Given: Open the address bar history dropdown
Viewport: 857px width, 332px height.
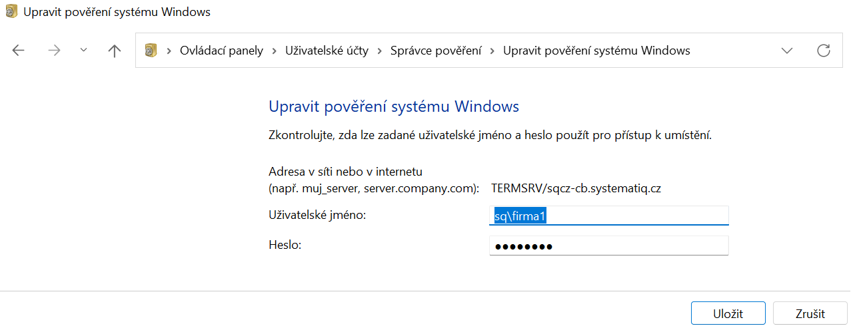Looking at the screenshot, I should (787, 51).
